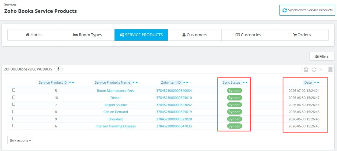Image resolution: width=337 pixels, height=151 pixels.
Task: Click the Synced badge for Breakfast row
Action: (x=234, y=119)
